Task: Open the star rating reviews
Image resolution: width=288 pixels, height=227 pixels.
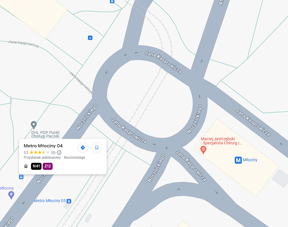Action: [x=40, y=153]
